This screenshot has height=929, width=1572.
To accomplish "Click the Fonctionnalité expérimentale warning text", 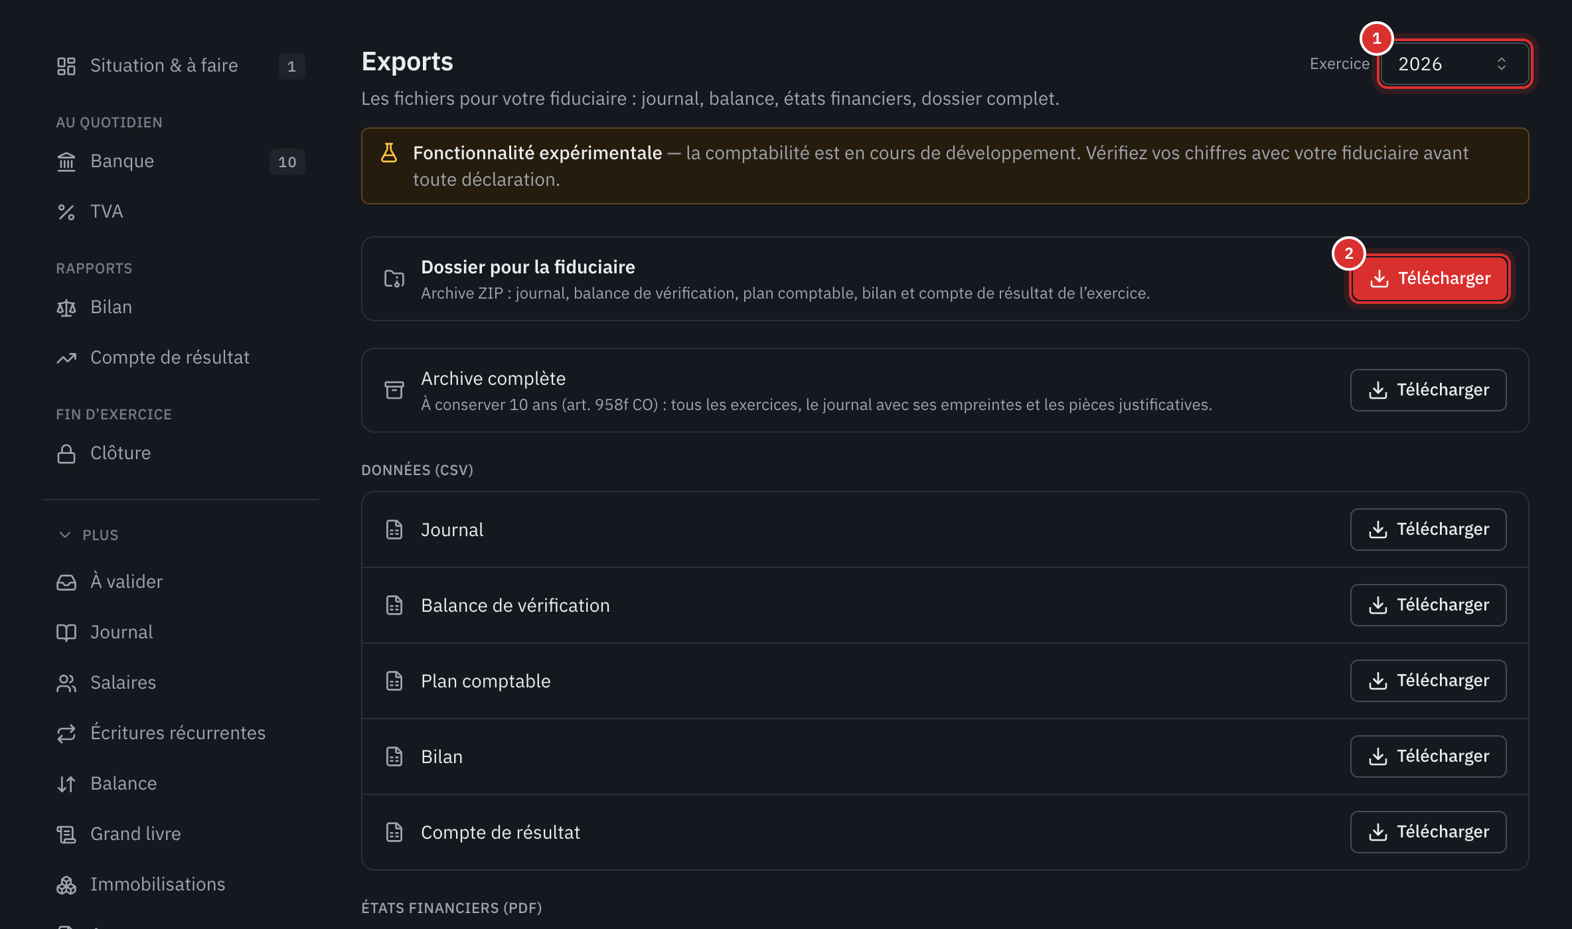I will pos(941,166).
